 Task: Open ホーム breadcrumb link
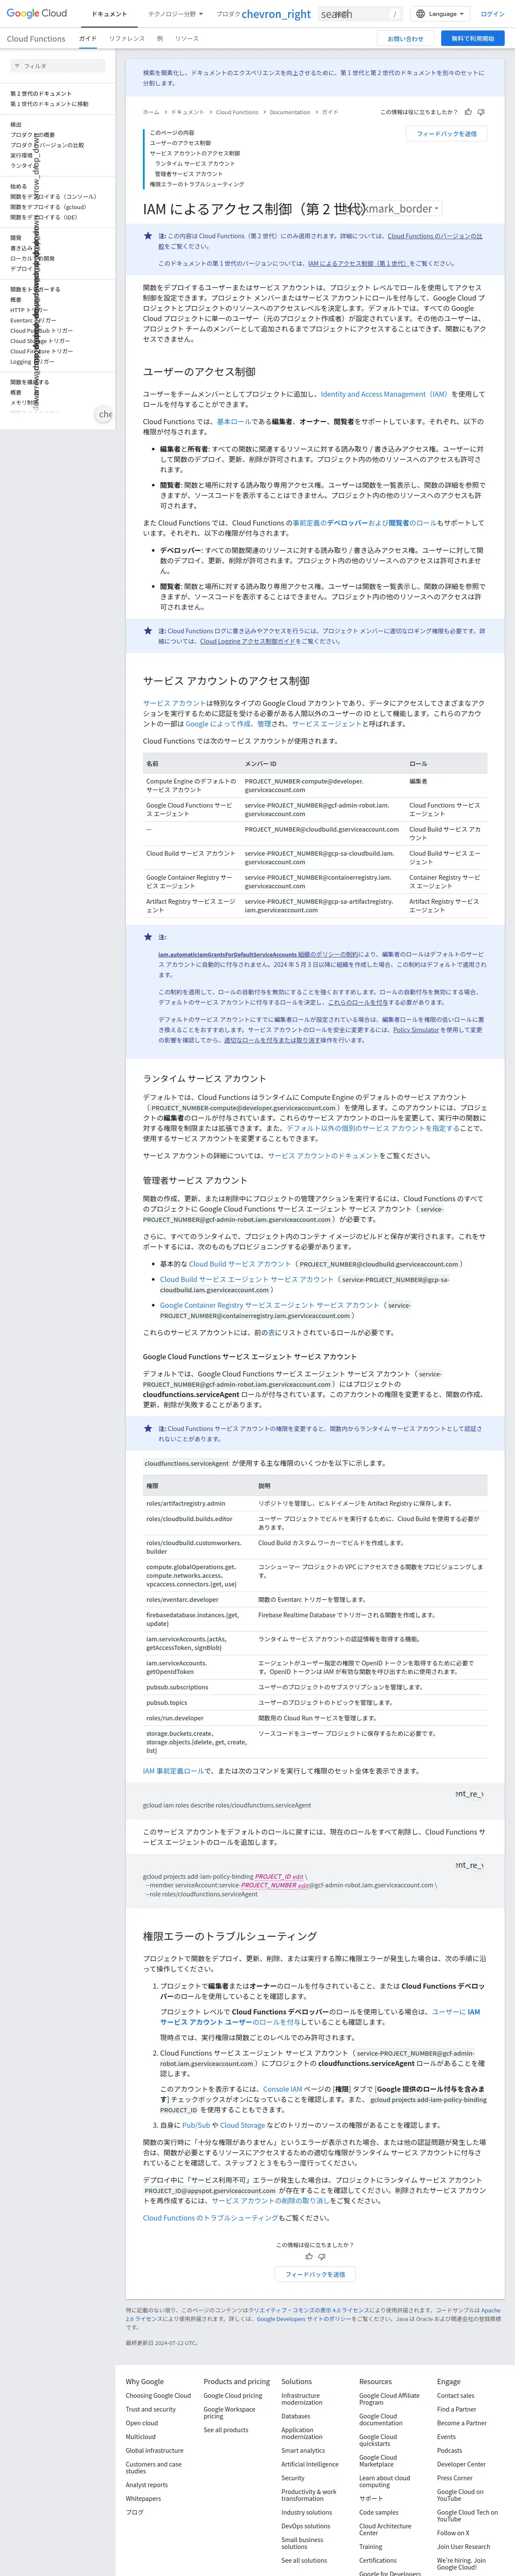[x=151, y=112]
